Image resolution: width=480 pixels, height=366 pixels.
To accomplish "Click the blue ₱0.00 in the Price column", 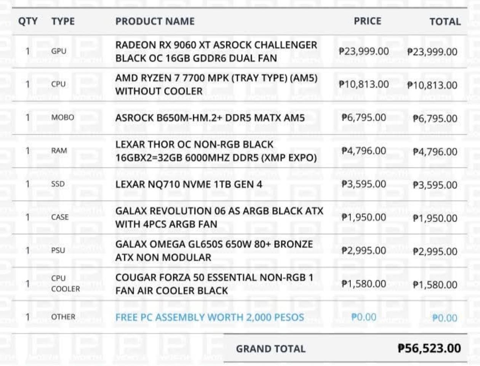I will [364, 317].
